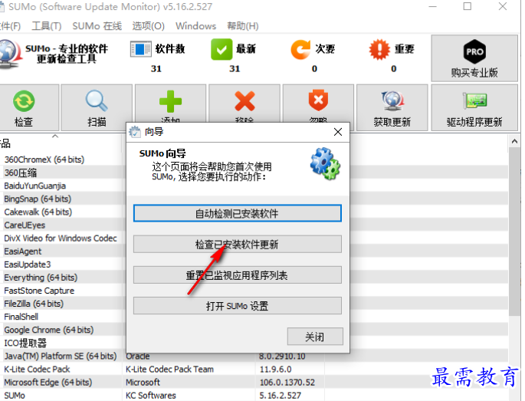Maximize the SUMo window
This screenshot has height=401, width=525.
[x=467, y=6]
